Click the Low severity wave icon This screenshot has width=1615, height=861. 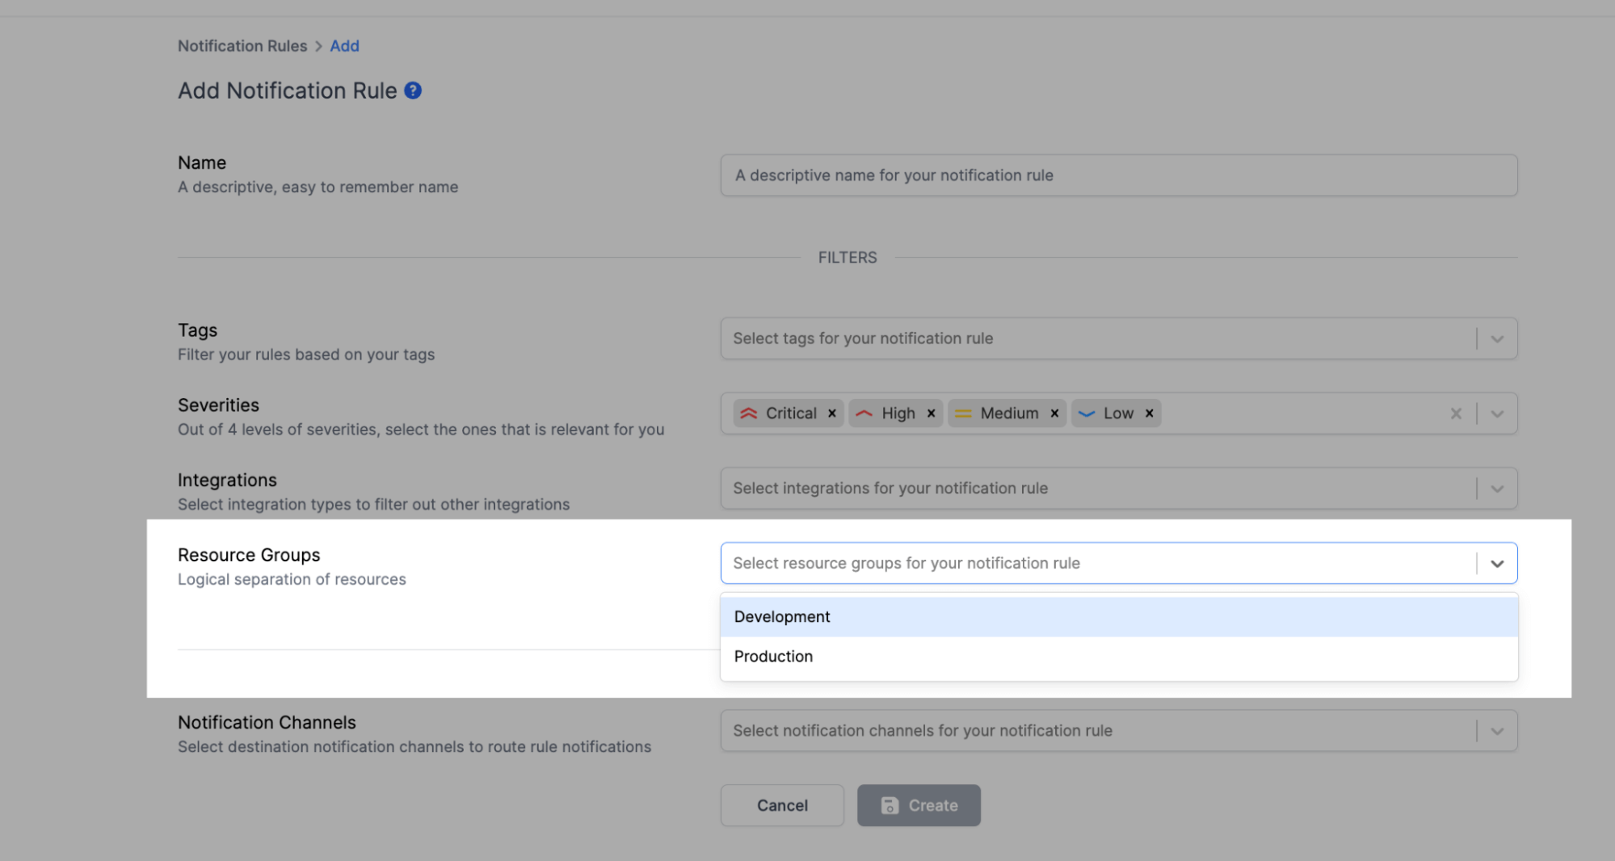[x=1087, y=413]
